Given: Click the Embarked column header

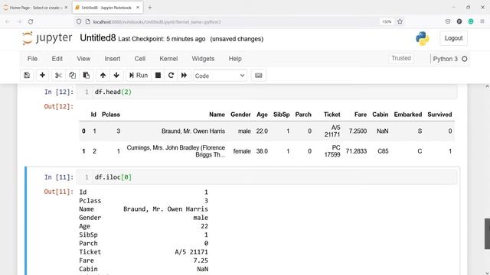Looking at the screenshot, I should coord(408,115).
